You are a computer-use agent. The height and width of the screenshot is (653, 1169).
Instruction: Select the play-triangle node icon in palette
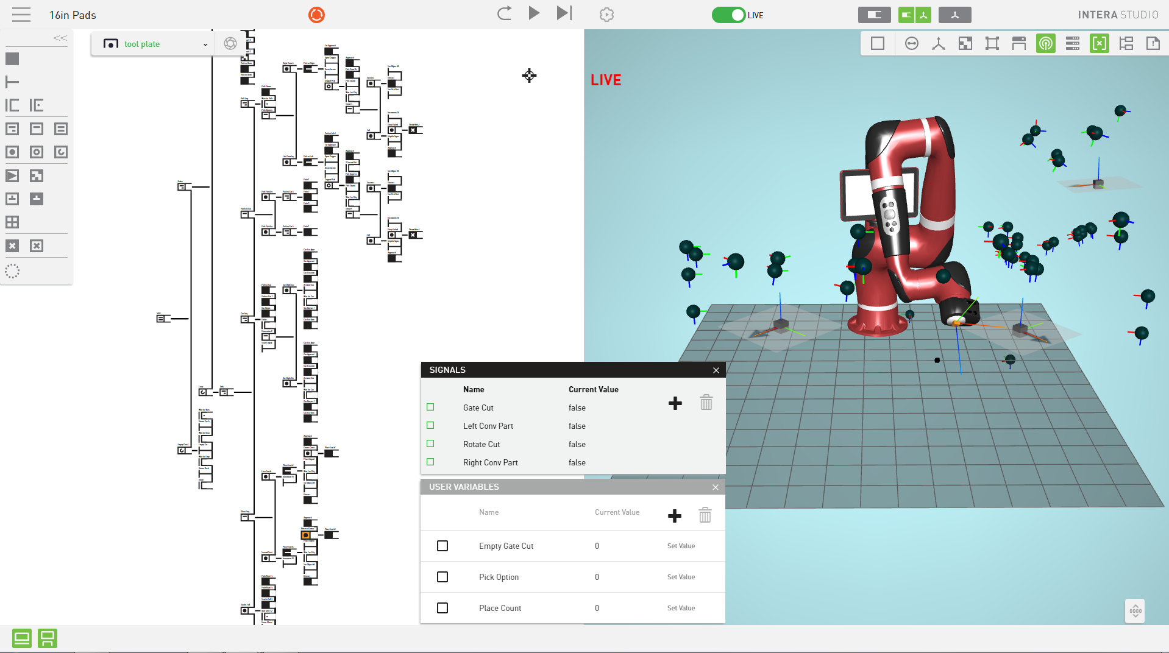point(12,175)
